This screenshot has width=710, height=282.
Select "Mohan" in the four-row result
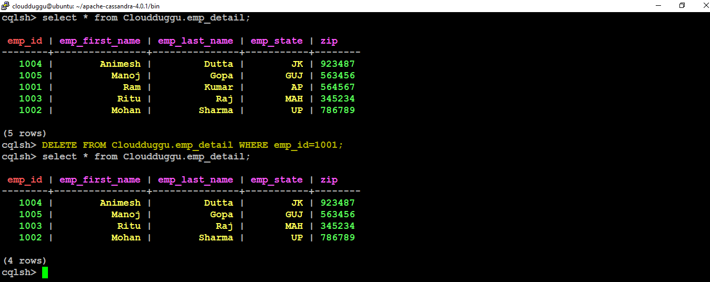click(x=126, y=238)
